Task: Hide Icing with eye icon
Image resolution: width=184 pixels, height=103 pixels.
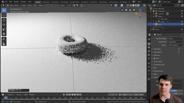Action: pos(182,22)
